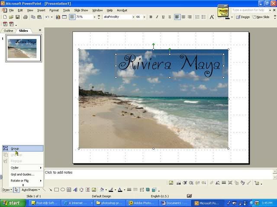Select the Arrow drawing tool
The image size is (277, 207).
pos(50,190)
